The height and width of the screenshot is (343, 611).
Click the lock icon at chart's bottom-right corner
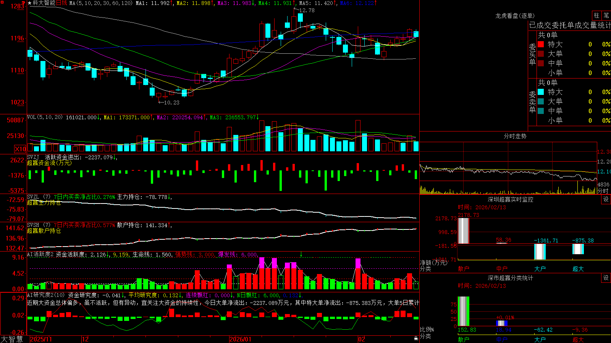click(416, 338)
